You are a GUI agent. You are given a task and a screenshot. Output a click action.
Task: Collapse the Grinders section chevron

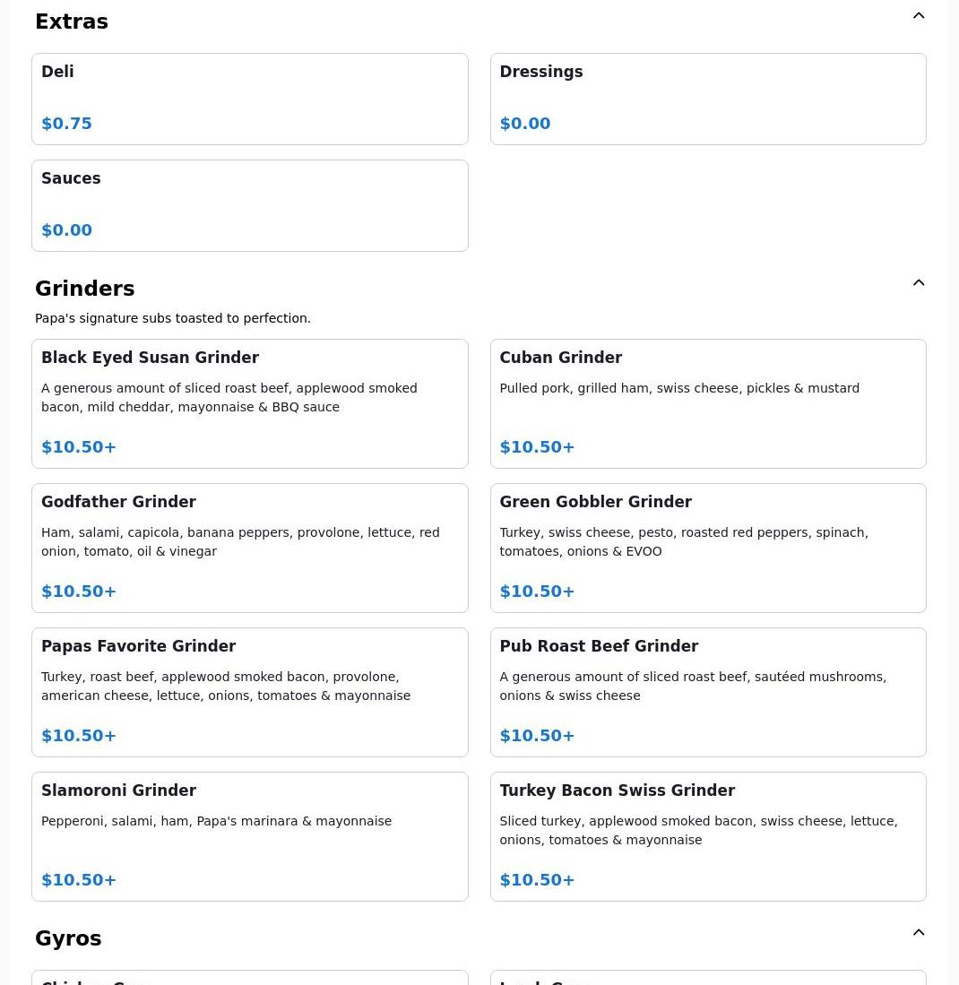coord(919,283)
